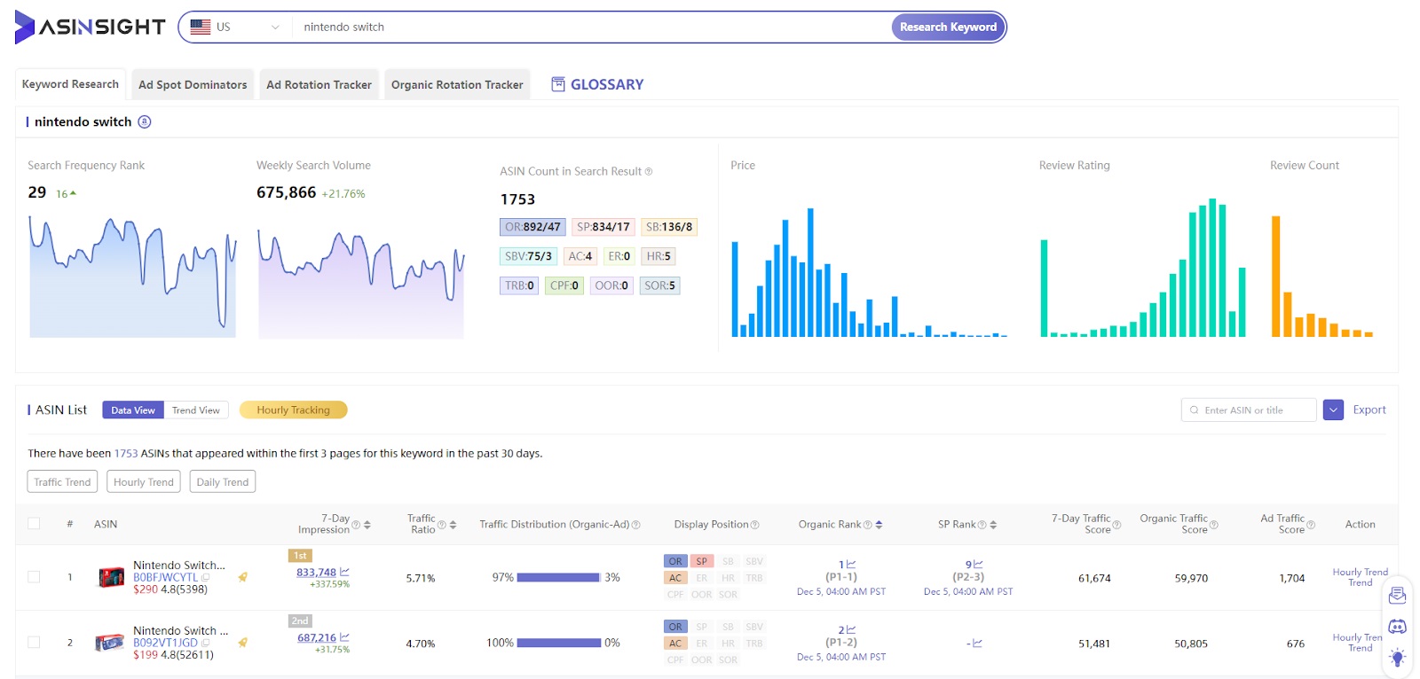
Task: Click the Enter ASIN or title search box
Action: pos(1249,410)
